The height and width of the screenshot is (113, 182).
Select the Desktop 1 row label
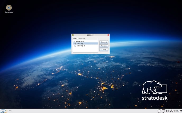pyautogui.click(x=81, y=44)
